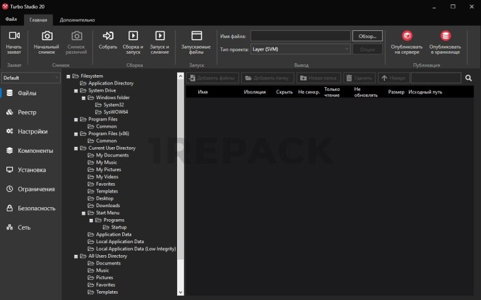This screenshot has width=481, height=300.
Task: Click the search magnifier icon
Action: (x=469, y=78)
